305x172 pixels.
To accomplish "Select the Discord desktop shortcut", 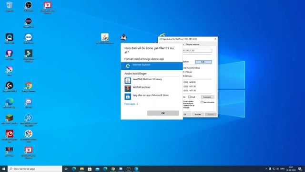I will click(29, 103).
